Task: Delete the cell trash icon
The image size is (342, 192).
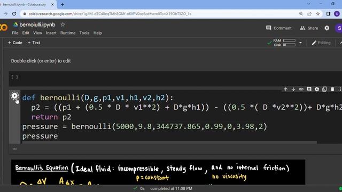Action: tap(332, 89)
